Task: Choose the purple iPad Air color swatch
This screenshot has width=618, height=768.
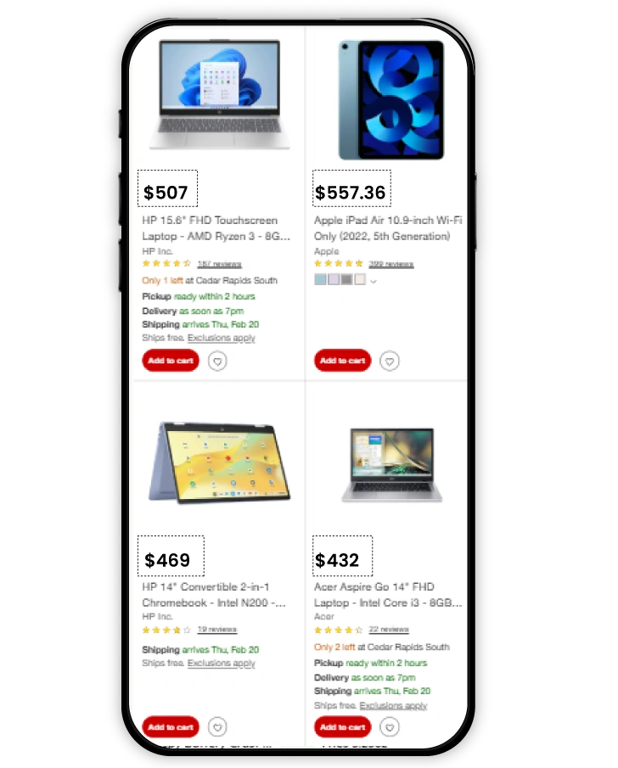Action: [334, 280]
